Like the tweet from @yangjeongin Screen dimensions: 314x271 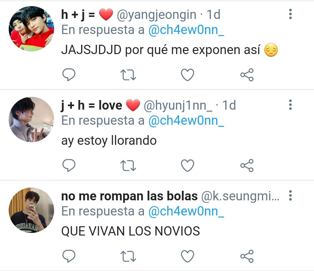pyautogui.click(x=188, y=75)
